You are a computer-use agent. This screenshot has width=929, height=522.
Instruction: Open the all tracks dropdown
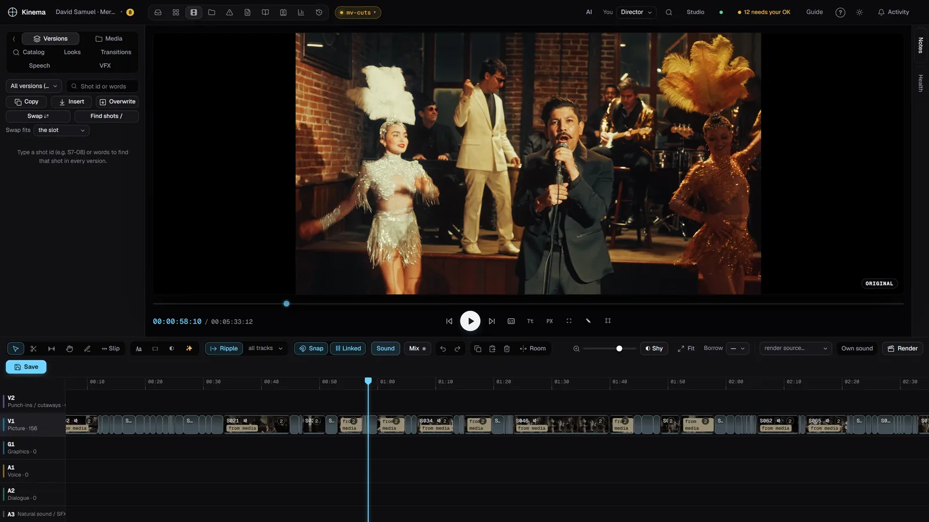265,349
